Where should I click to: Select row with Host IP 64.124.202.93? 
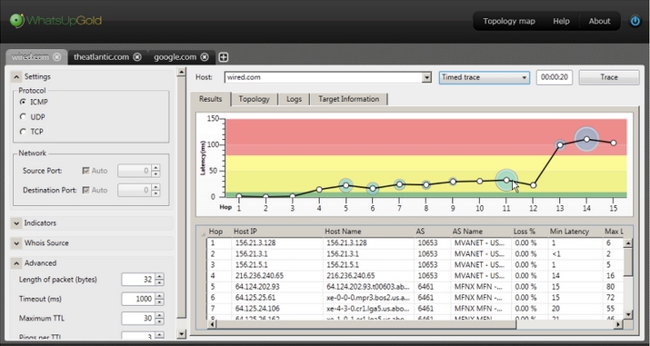(415, 286)
